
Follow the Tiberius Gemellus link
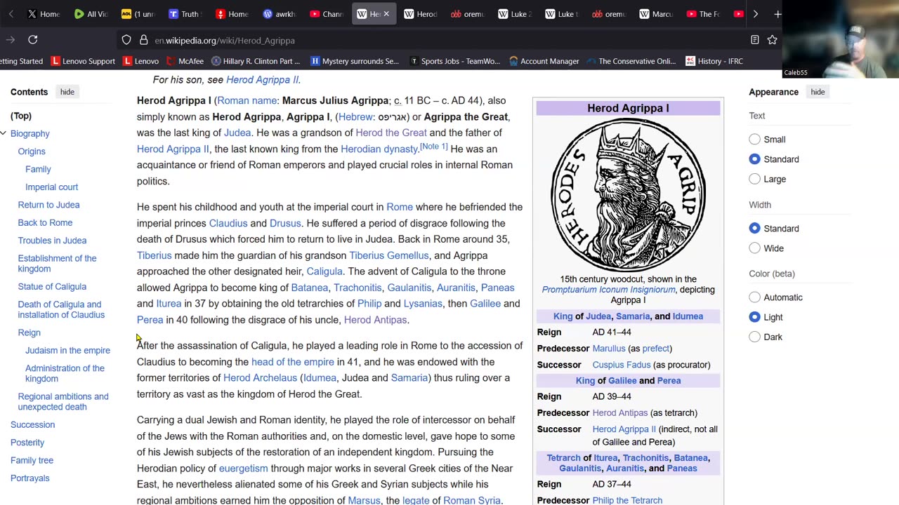(x=388, y=255)
